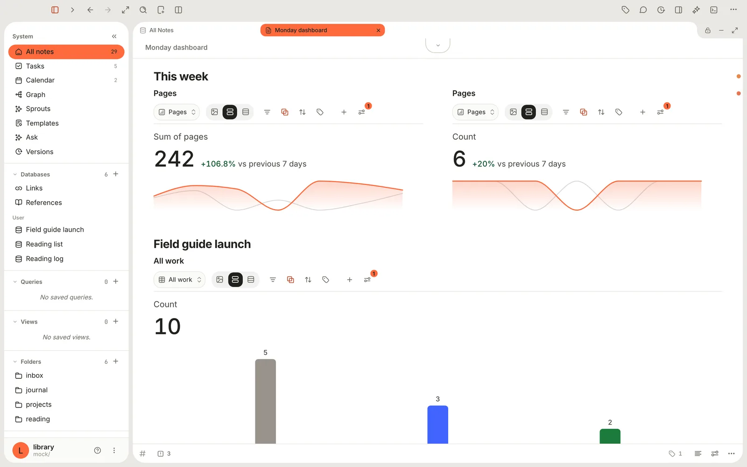The height and width of the screenshot is (467, 747).
Task: Switch left Pages view to list mode
Action: point(246,112)
